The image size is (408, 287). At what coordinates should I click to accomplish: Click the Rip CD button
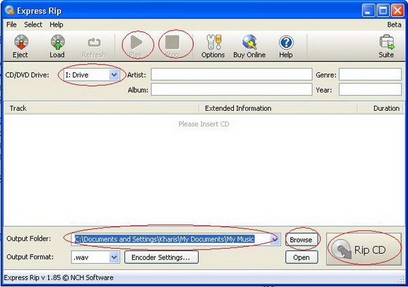point(364,249)
